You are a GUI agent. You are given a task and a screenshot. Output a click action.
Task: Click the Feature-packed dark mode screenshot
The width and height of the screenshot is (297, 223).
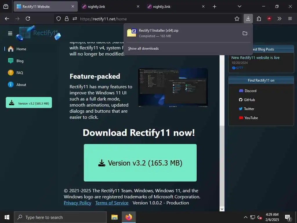tap(173, 88)
